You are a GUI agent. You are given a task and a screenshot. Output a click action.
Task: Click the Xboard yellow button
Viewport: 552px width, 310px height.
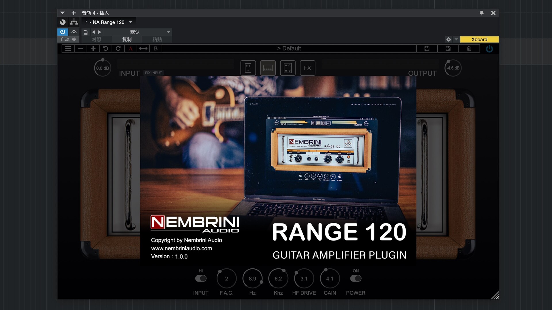click(x=479, y=39)
